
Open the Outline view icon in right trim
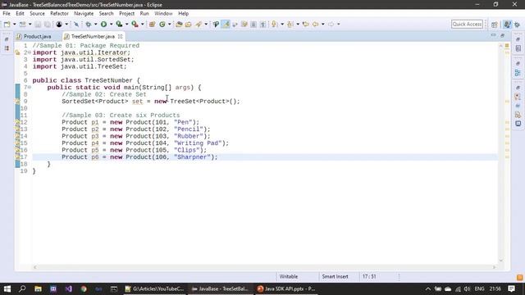coord(518,73)
